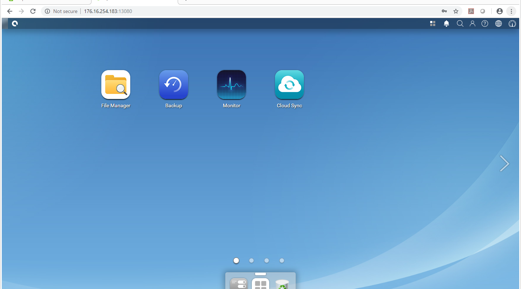Launch the Backup application icon
The width and height of the screenshot is (521, 289).
click(174, 85)
